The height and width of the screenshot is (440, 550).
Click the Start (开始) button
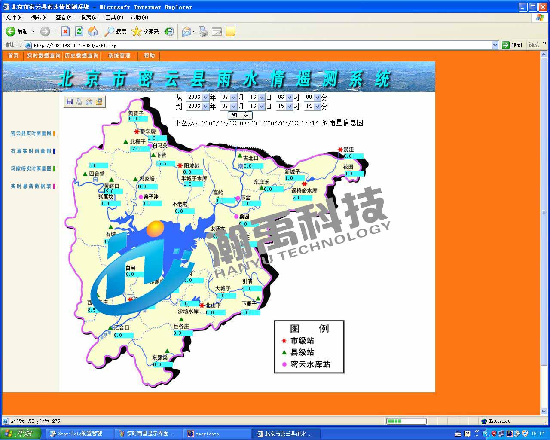point(21,434)
